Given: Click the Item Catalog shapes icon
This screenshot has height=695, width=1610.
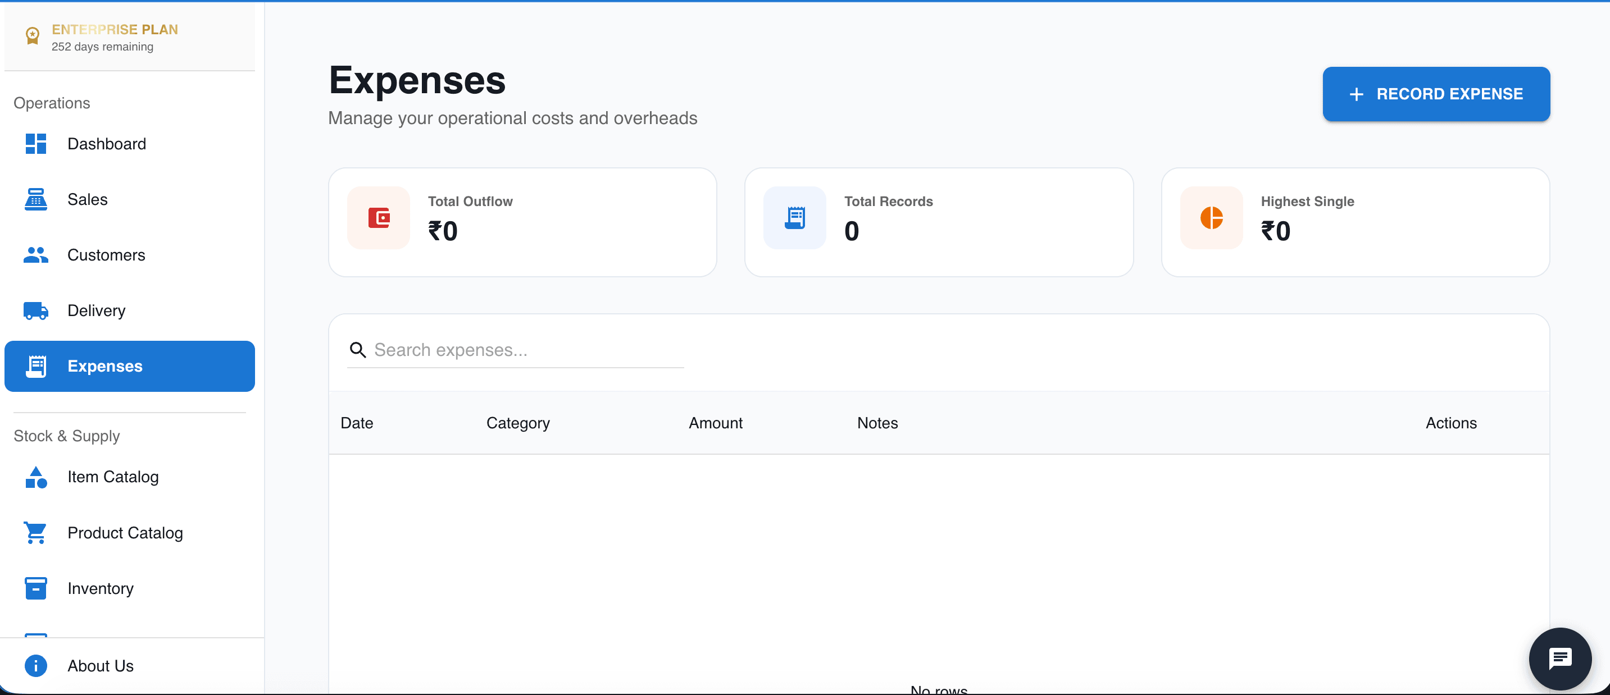Looking at the screenshot, I should pos(35,477).
